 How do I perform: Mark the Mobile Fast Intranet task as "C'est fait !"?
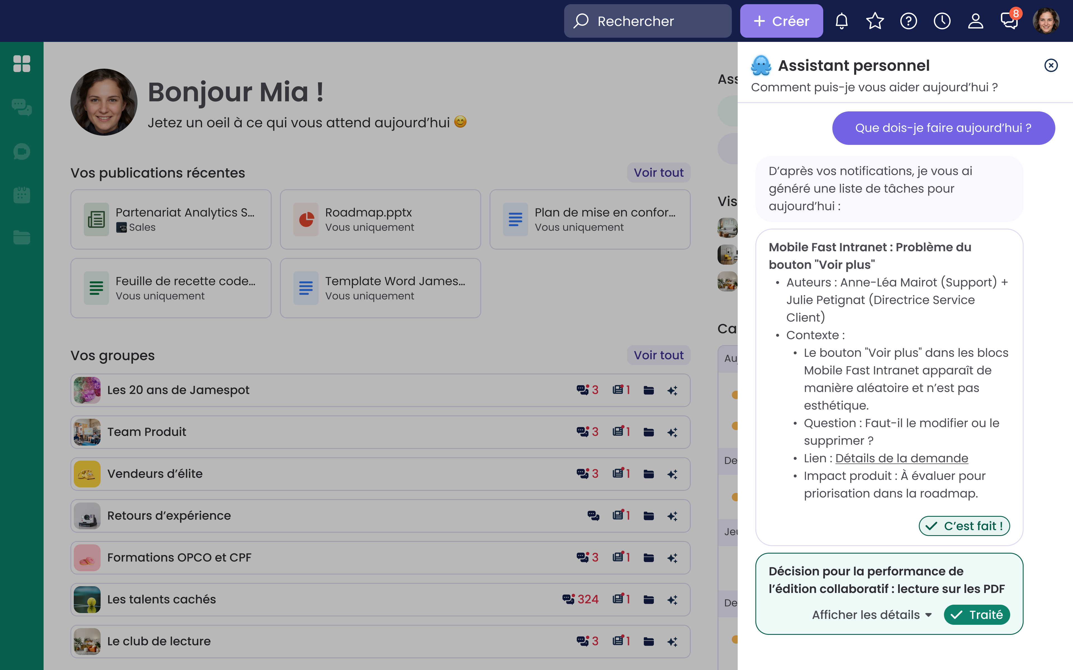point(964,526)
